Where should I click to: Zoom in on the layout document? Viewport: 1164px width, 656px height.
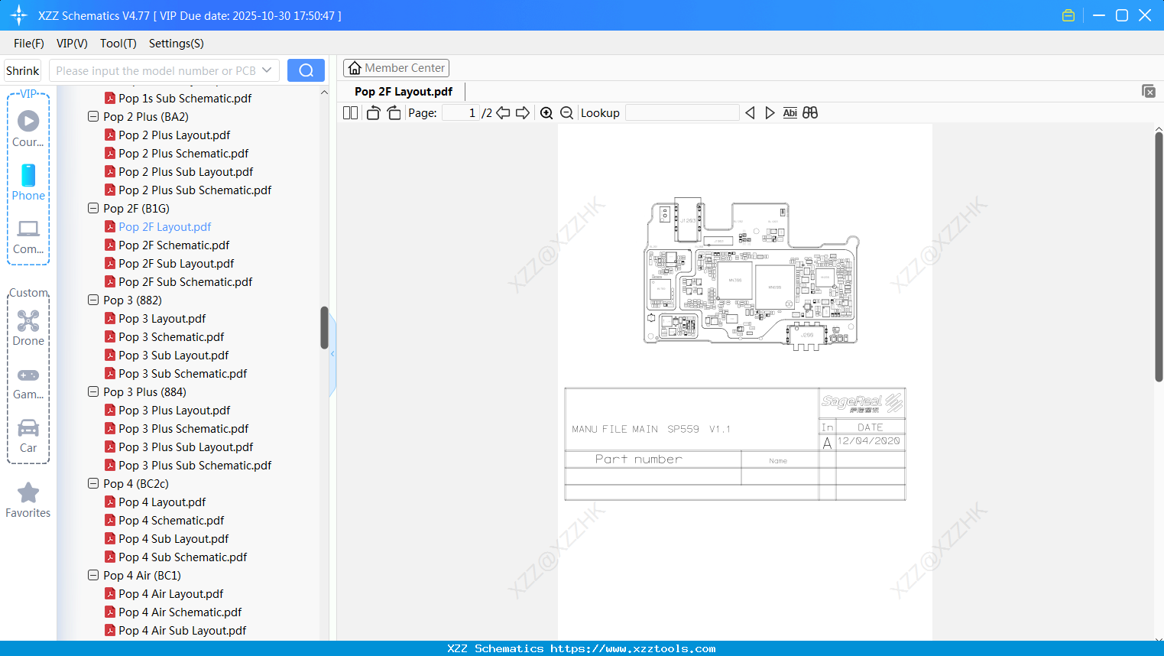[x=546, y=112]
